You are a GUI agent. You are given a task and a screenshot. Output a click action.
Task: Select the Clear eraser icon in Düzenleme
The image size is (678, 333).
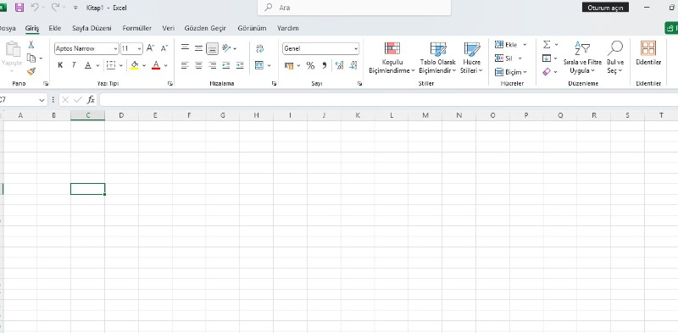pos(547,72)
